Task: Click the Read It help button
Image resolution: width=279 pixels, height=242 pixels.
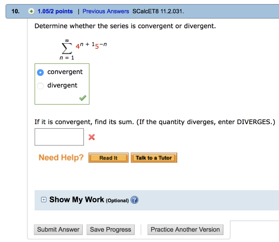Action: click(108, 158)
